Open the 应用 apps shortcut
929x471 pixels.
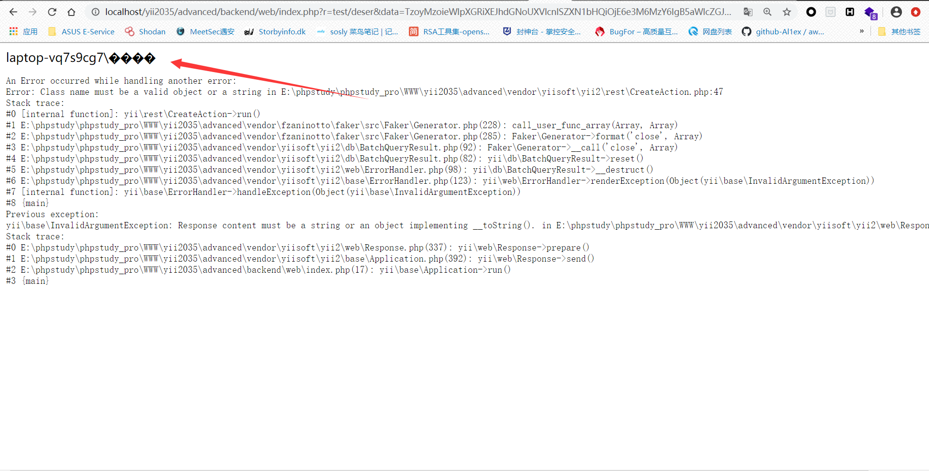click(23, 31)
